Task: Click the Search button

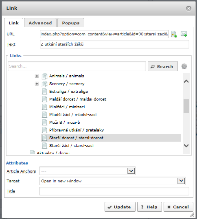Action: tap(163, 66)
